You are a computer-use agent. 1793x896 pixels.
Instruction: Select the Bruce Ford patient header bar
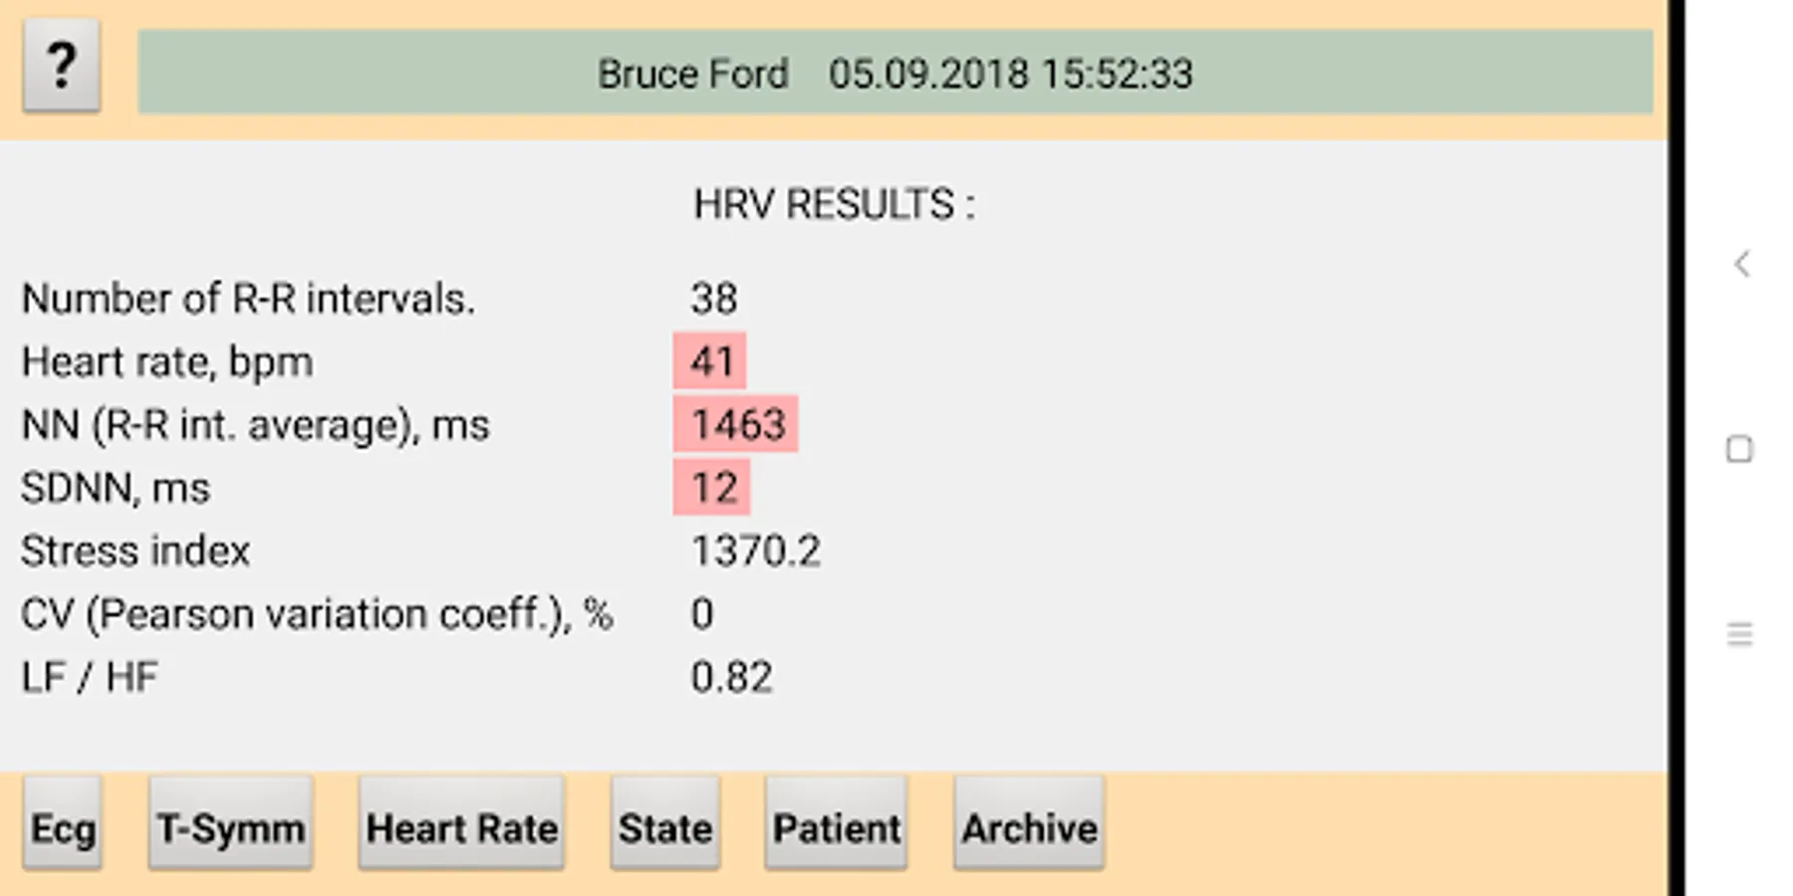click(895, 73)
